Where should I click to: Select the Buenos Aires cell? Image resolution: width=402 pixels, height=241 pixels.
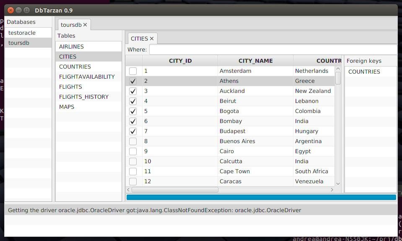click(x=255, y=141)
